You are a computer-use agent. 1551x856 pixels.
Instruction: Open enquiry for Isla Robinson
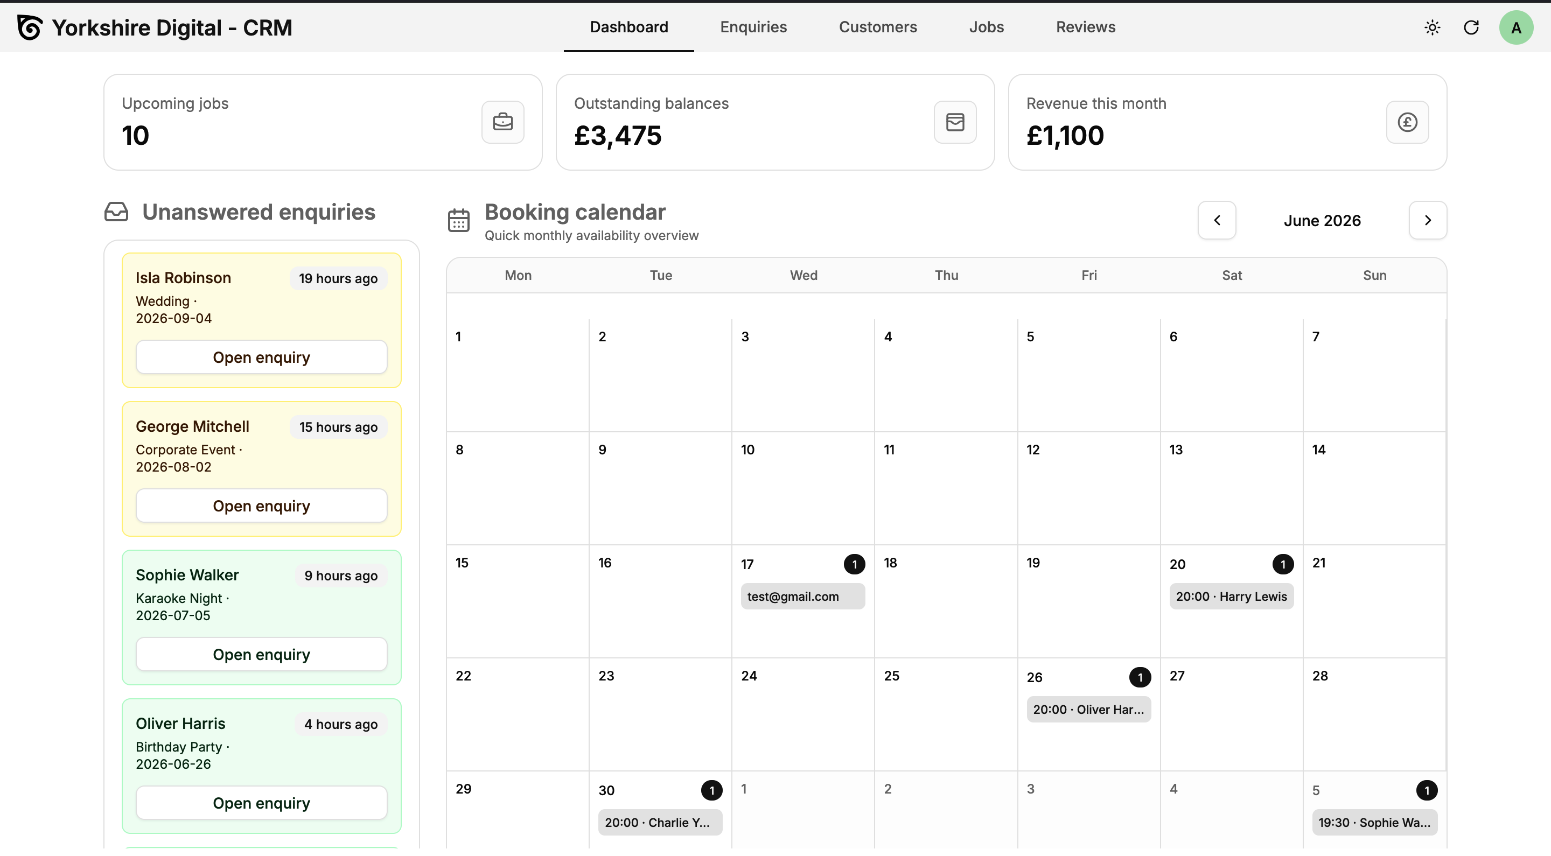pyautogui.click(x=261, y=357)
